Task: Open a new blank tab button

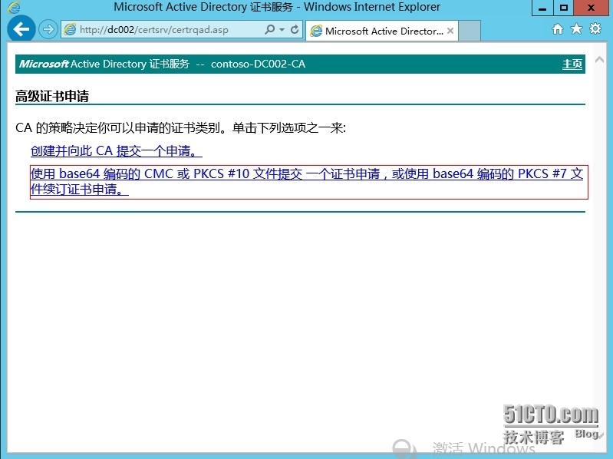Action: [469, 31]
